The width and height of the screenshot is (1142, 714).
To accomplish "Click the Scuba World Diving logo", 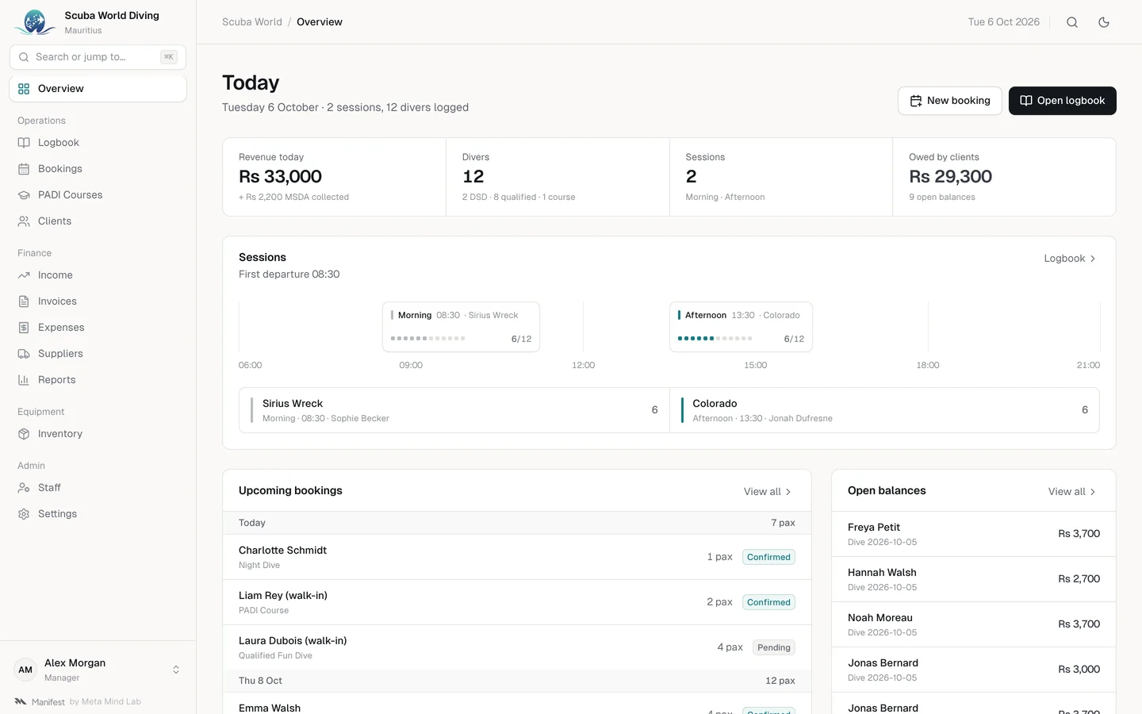I will point(35,22).
